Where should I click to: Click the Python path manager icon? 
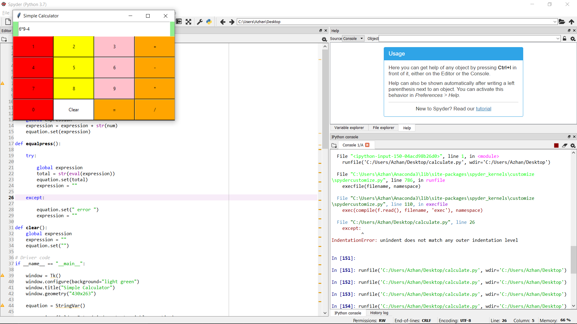pos(209,22)
